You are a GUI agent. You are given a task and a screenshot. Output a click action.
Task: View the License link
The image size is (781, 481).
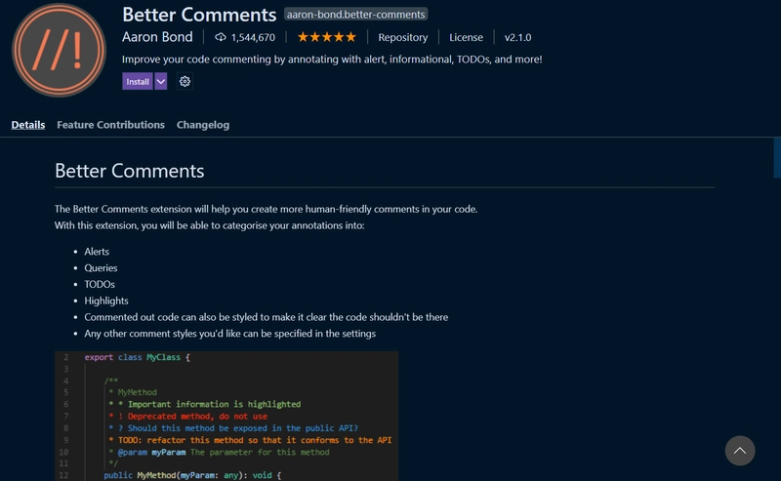[x=467, y=37]
